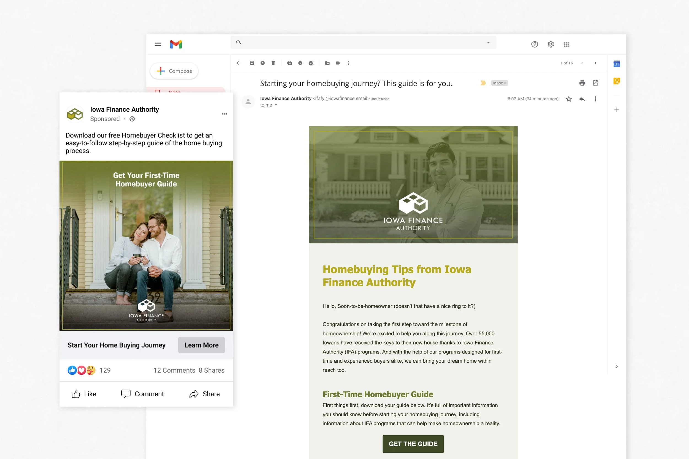Click the Homebuyer Guide ad image
The height and width of the screenshot is (459, 689).
coord(146,246)
